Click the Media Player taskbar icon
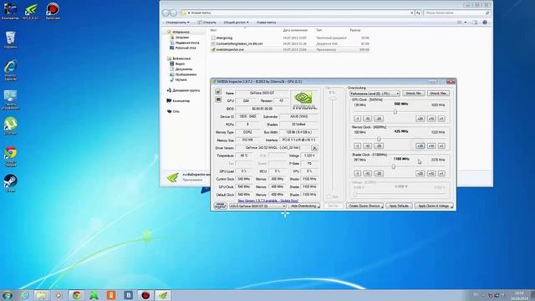The height and width of the screenshot is (301, 535). click(x=59, y=295)
